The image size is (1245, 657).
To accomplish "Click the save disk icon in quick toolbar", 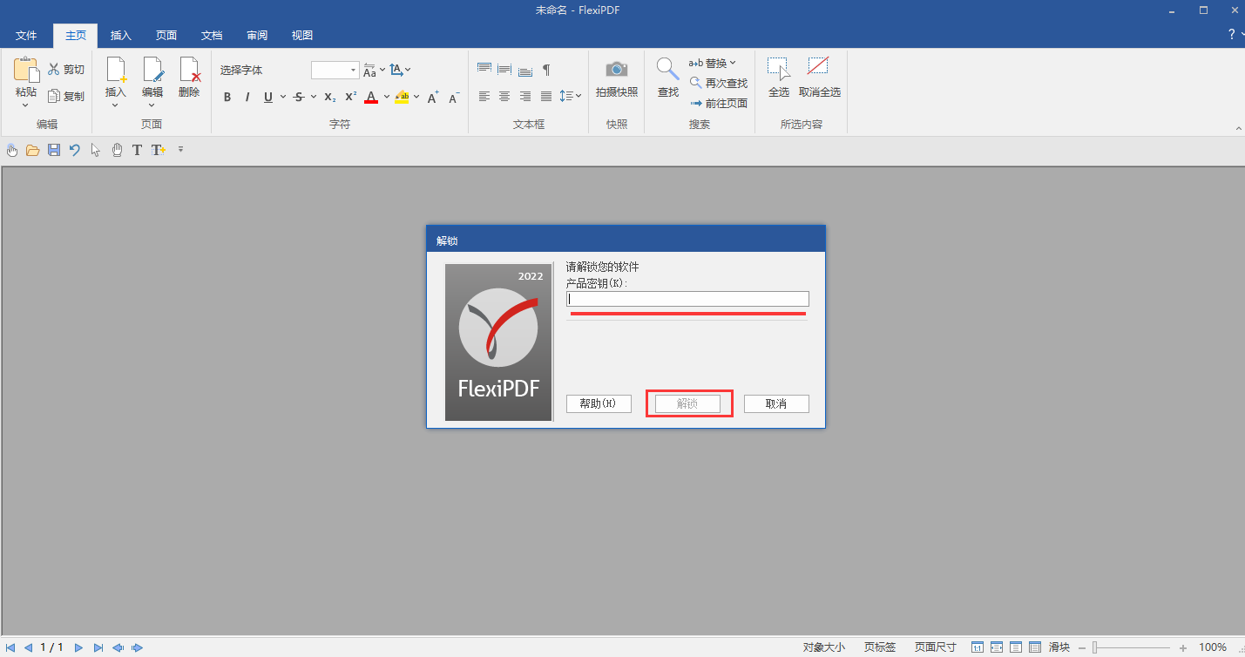I will click(54, 150).
